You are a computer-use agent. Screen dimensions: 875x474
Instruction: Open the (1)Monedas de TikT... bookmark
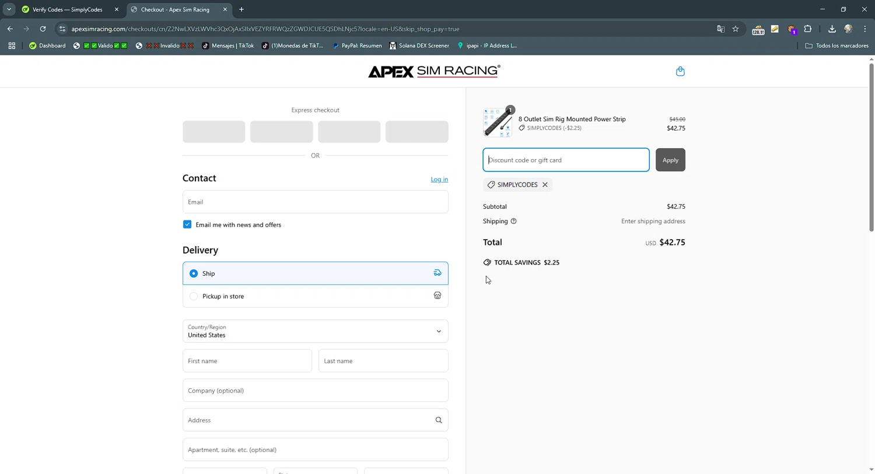[x=292, y=45]
